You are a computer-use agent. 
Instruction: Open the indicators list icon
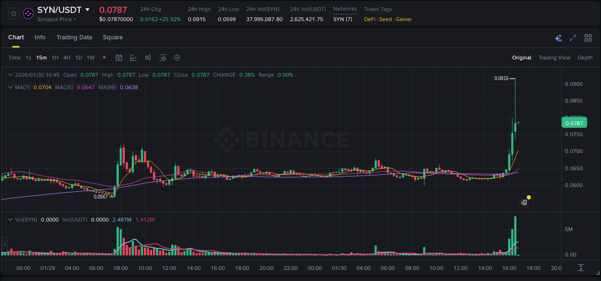pos(163,58)
